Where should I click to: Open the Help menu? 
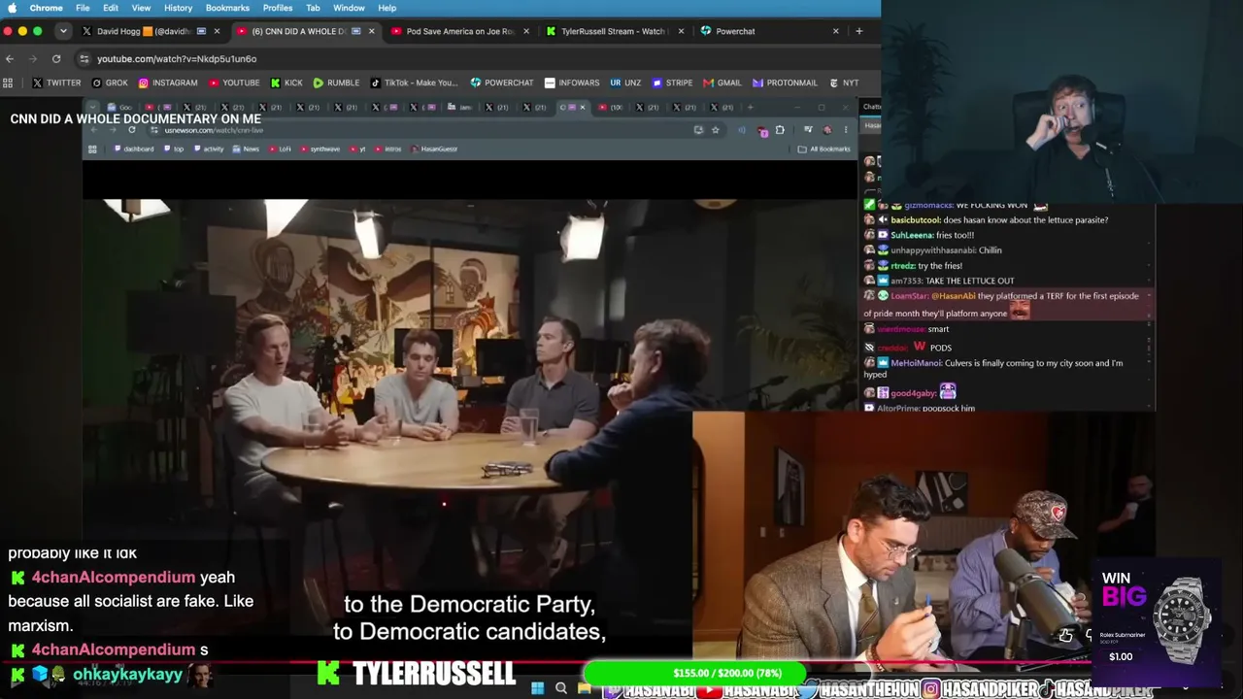[386, 8]
